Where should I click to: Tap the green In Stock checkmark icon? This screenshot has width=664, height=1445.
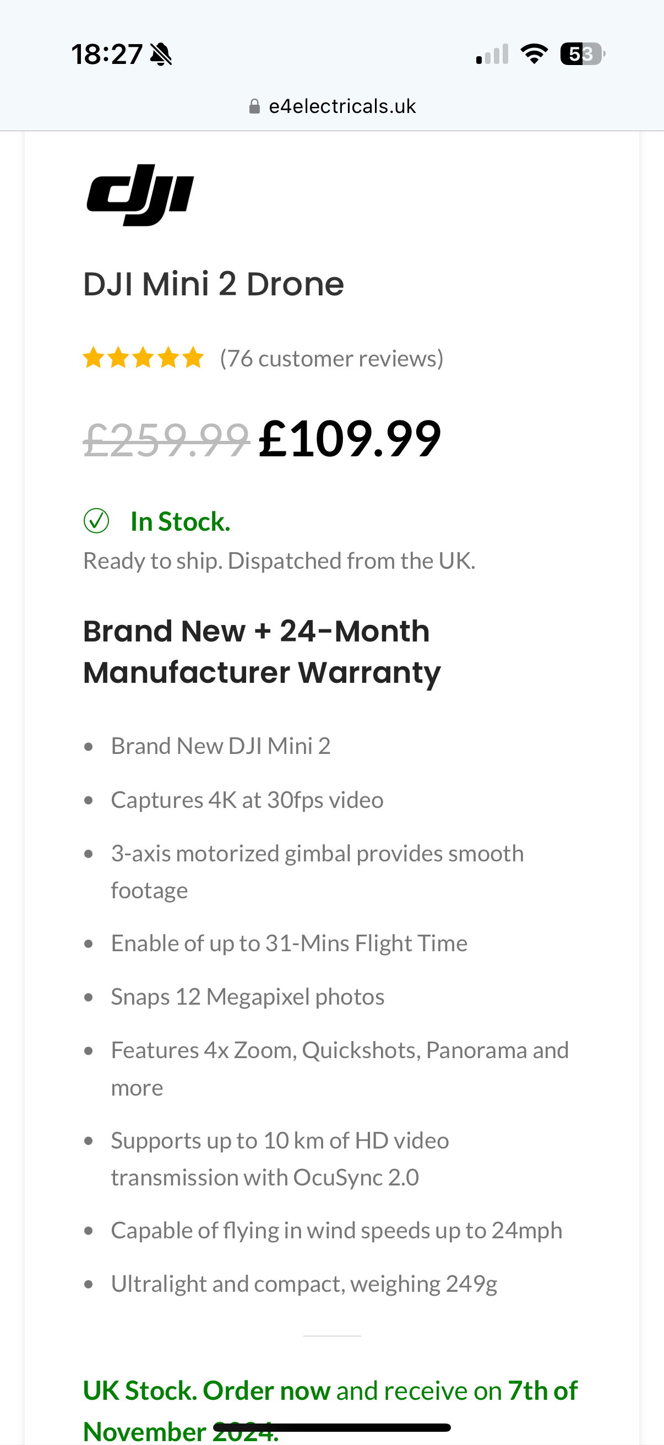96,521
